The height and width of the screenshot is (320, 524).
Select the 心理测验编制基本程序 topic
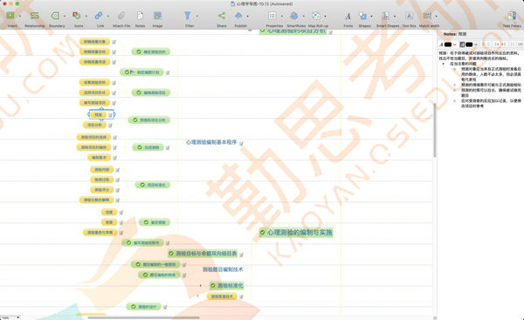click(x=211, y=142)
